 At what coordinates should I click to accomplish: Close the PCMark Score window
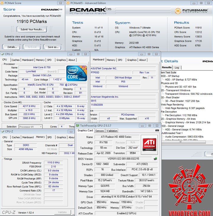coord(61,3)
